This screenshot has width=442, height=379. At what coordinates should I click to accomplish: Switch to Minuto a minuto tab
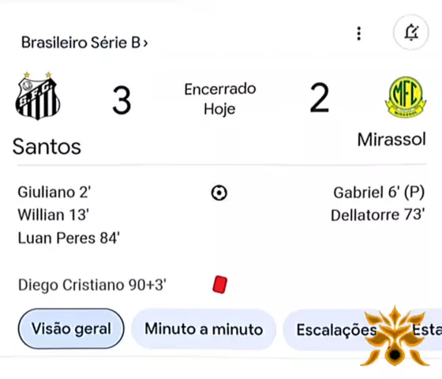(x=204, y=329)
